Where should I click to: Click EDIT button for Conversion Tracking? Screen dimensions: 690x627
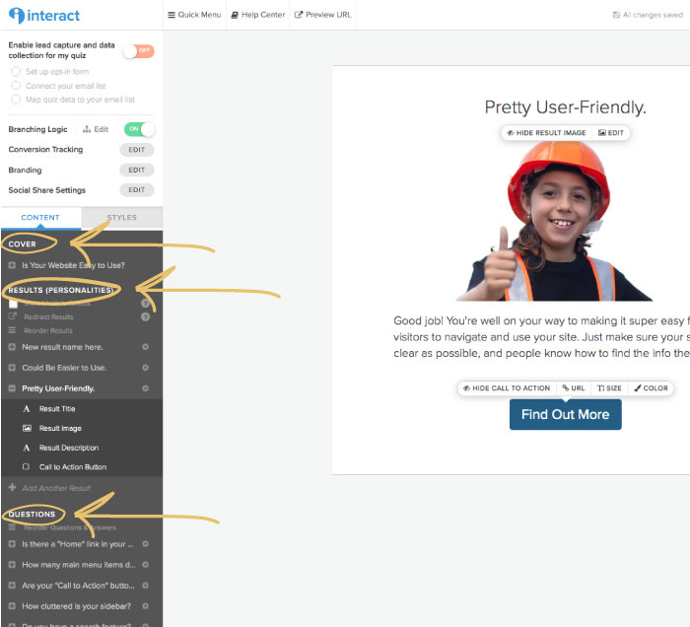click(136, 150)
